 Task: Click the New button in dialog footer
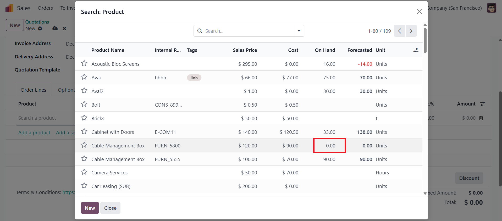coord(90,208)
